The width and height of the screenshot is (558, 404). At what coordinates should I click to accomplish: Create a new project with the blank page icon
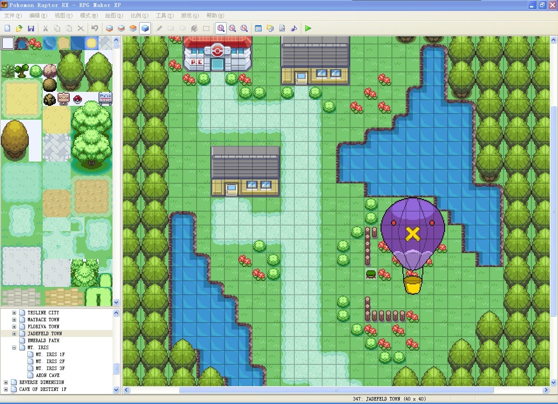7,28
